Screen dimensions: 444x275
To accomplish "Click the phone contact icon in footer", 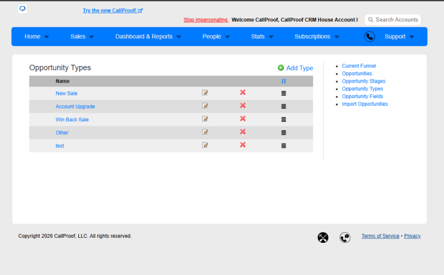I will coord(345,237).
